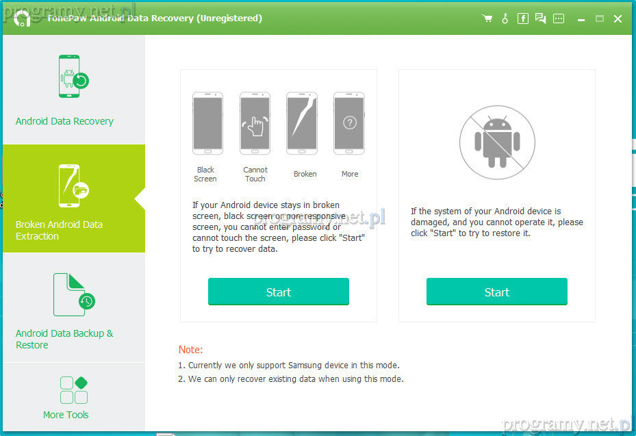
Task: Open the menu icon with three dots
Action: coord(559,18)
